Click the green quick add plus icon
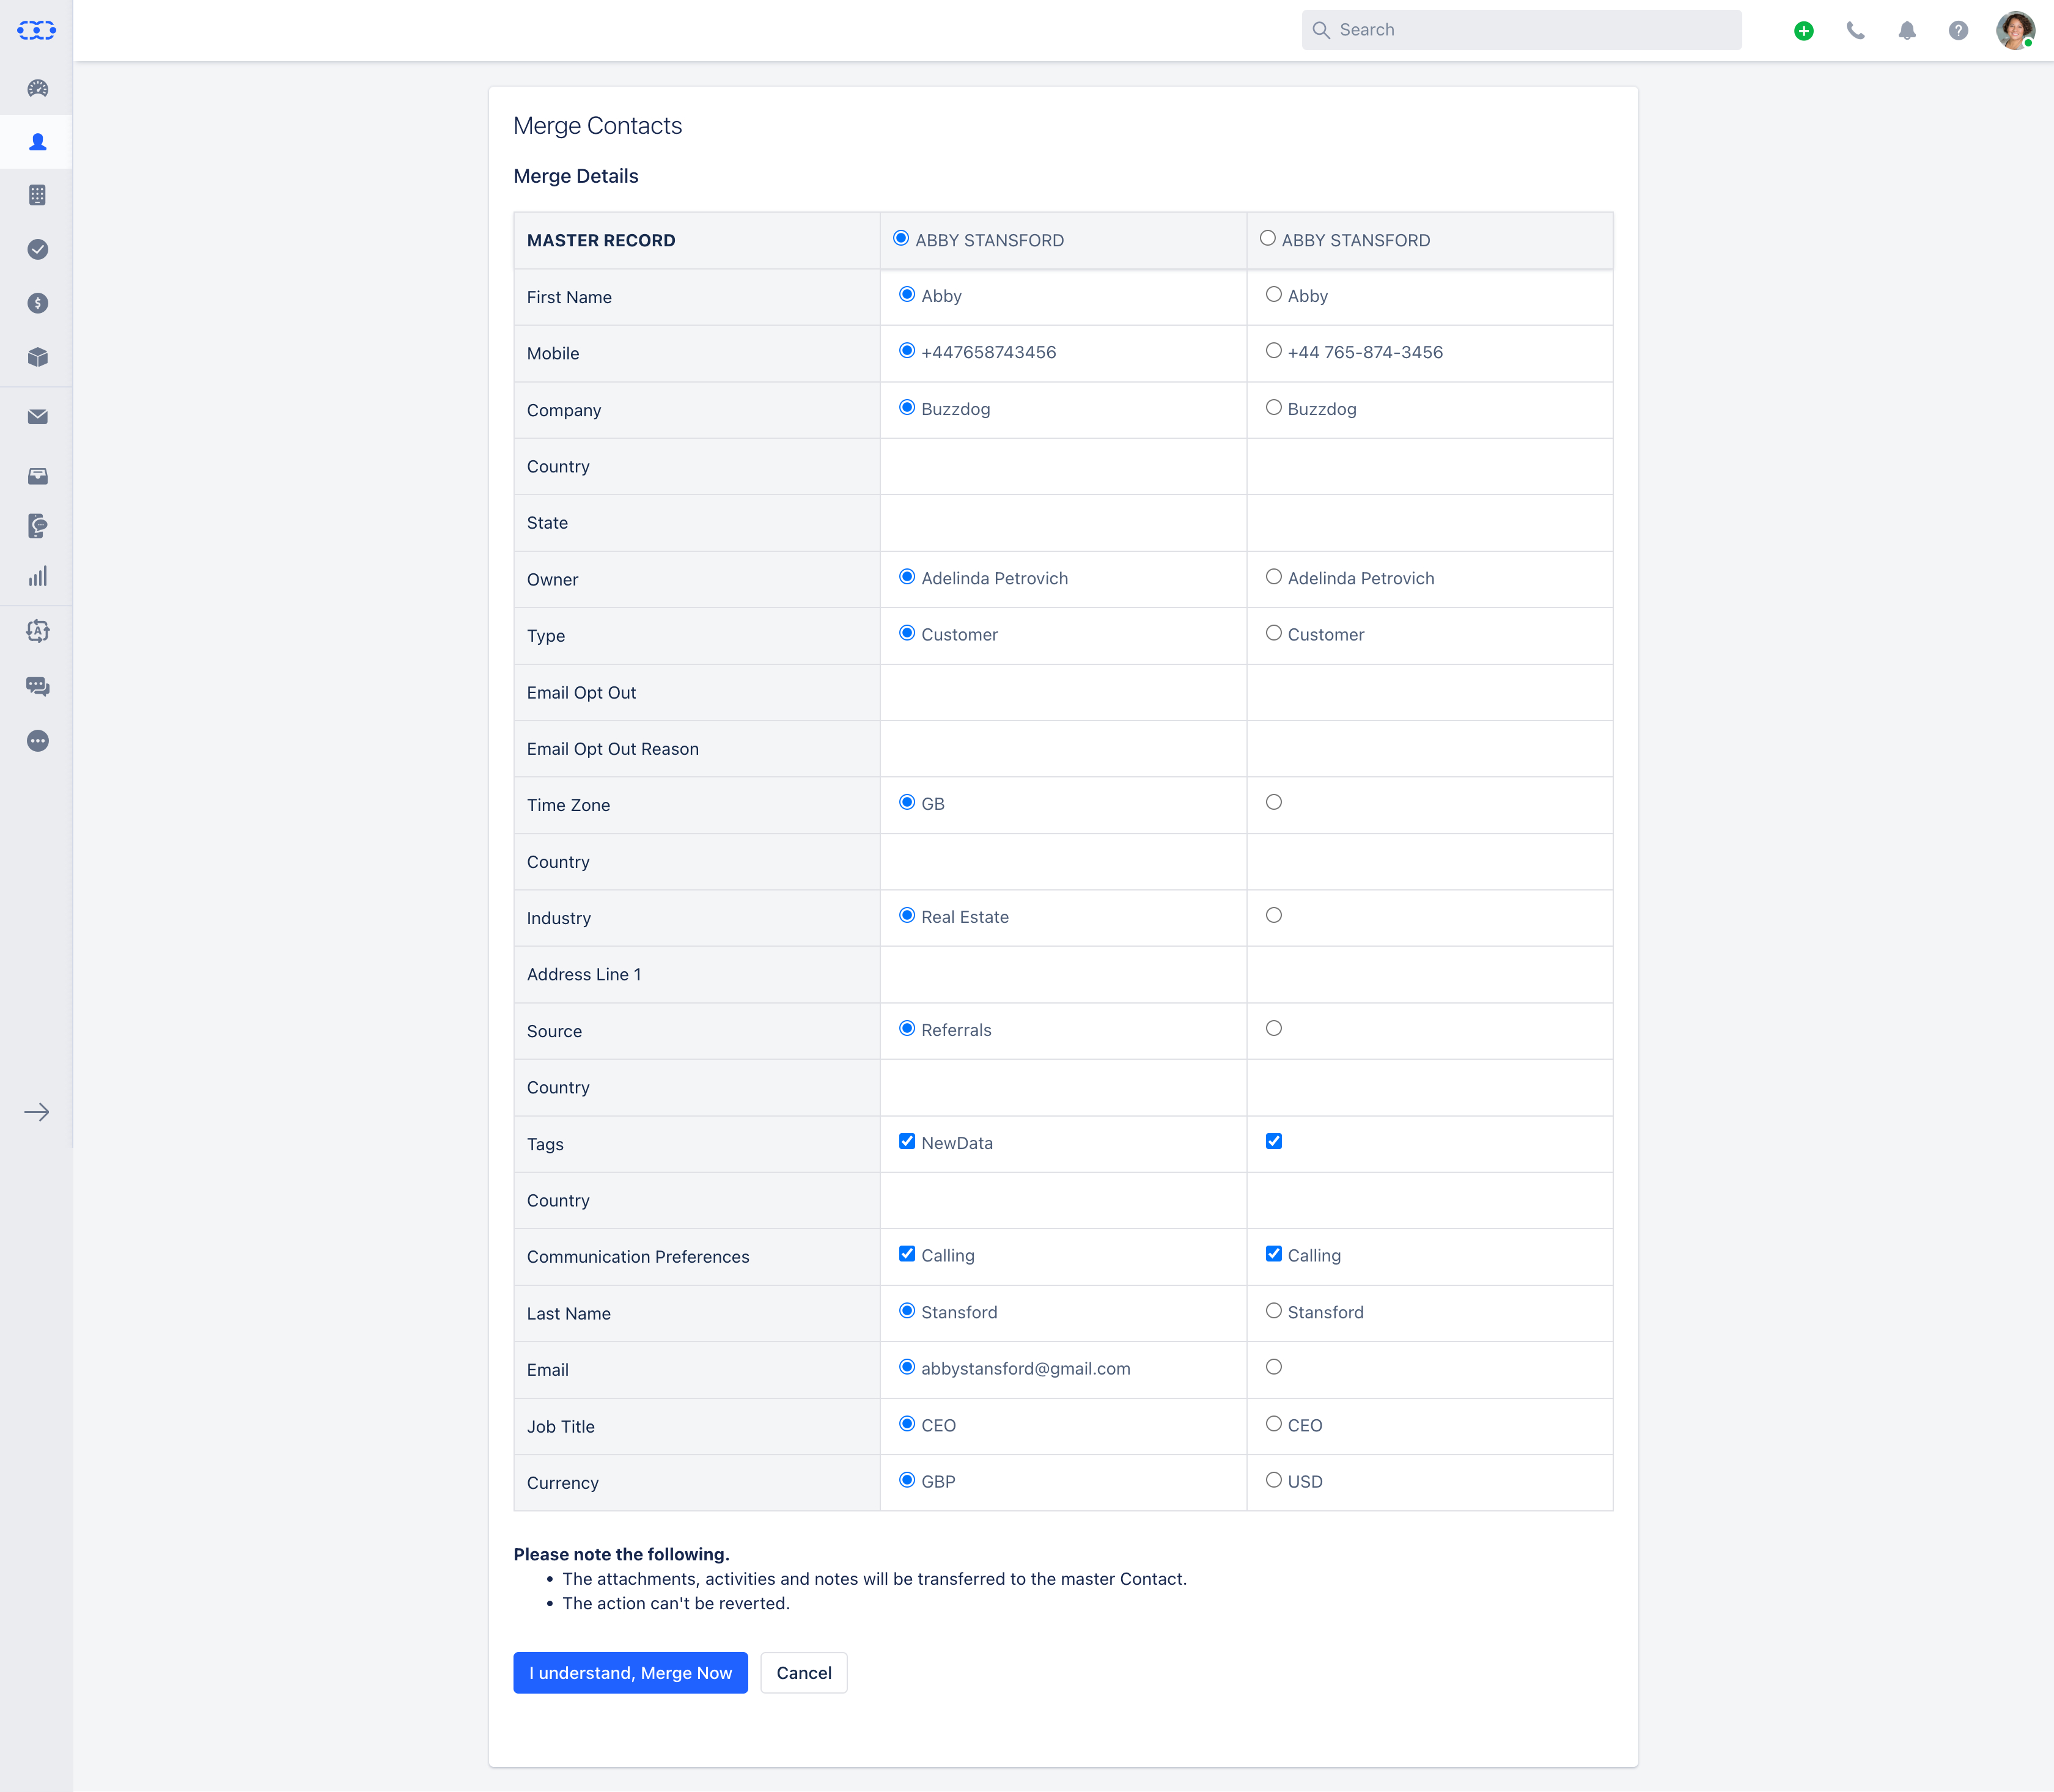2054x1792 pixels. click(1803, 30)
